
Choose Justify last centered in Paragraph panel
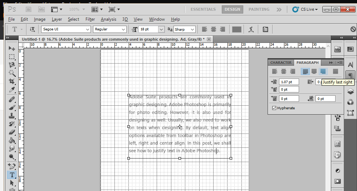coord(314,71)
